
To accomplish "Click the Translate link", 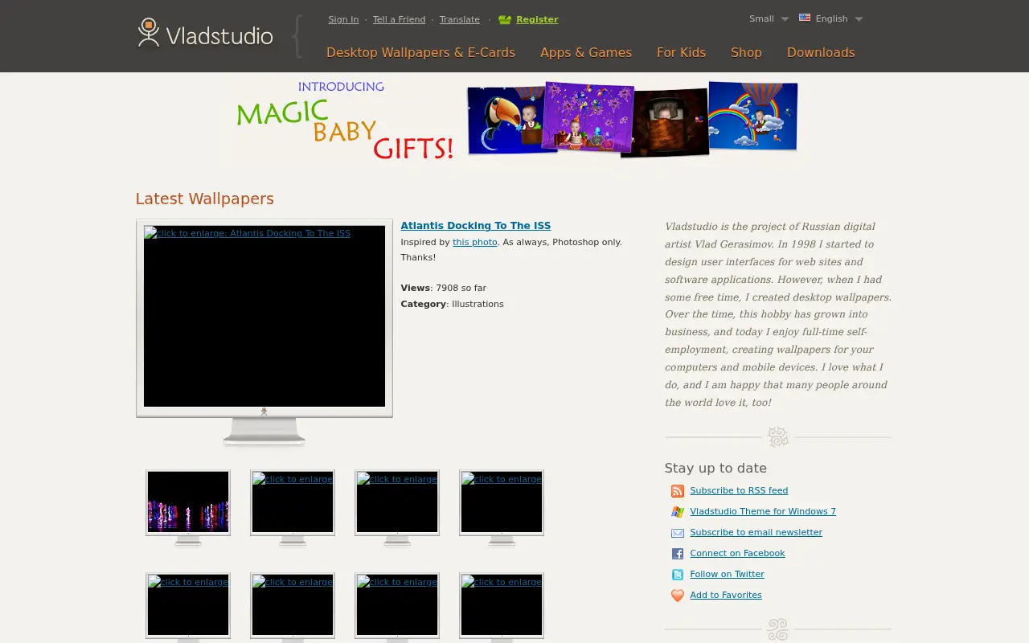I will click(459, 19).
